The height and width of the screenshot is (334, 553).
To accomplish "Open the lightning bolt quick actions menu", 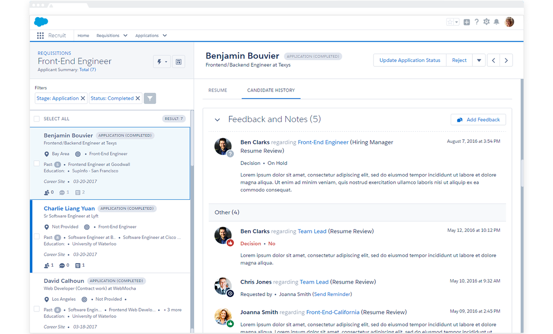I will point(162,61).
